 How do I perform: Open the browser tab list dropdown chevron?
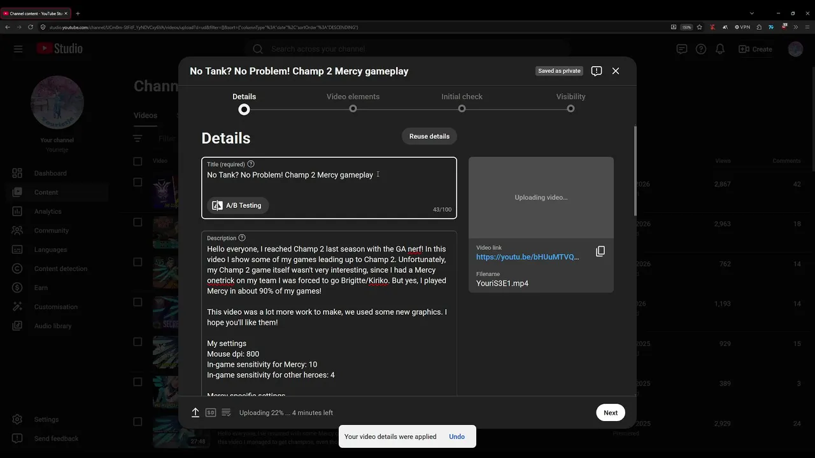[752, 13]
